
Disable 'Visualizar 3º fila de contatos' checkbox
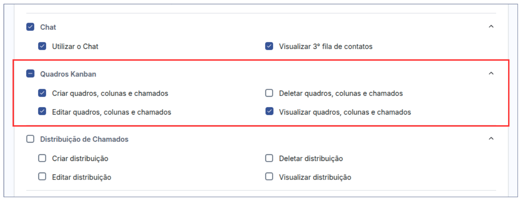pos(269,46)
